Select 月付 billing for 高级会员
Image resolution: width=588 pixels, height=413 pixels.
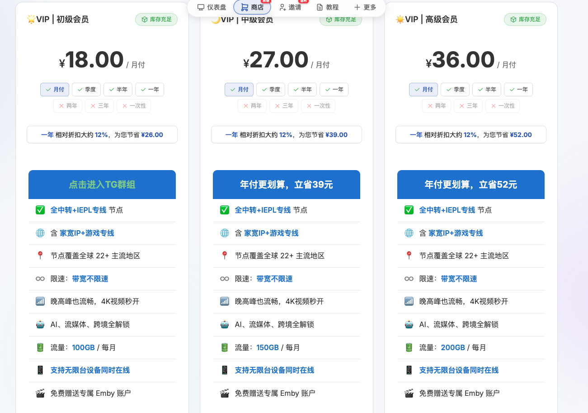pyautogui.click(x=423, y=90)
